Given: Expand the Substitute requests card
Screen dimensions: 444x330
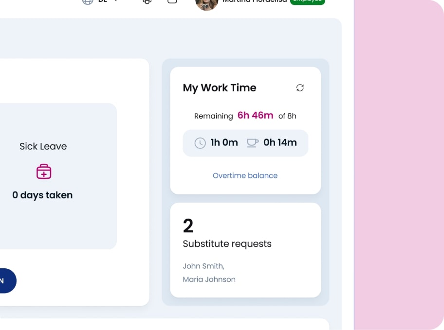Looking at the screenshot, I should pos(245,250).
